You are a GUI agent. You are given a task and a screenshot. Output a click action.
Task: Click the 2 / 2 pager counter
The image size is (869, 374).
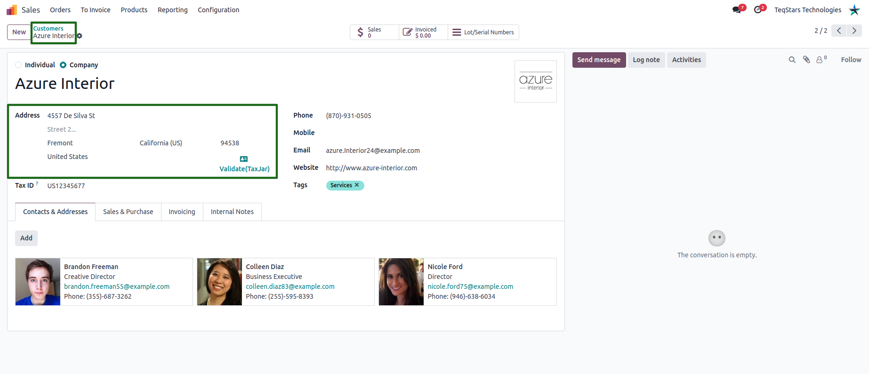821,31
